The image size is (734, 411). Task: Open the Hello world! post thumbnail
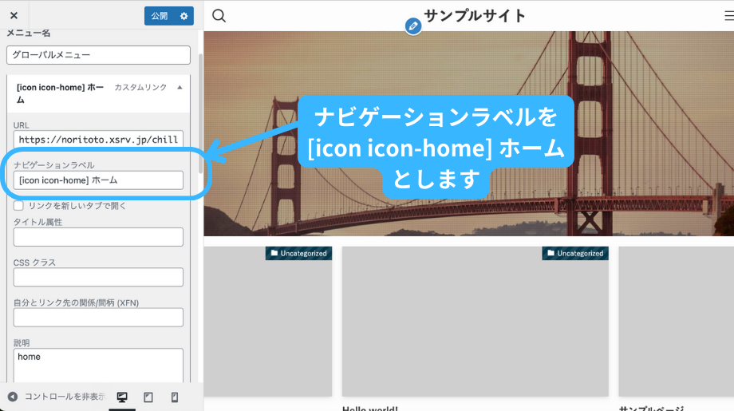click(476, 322)
